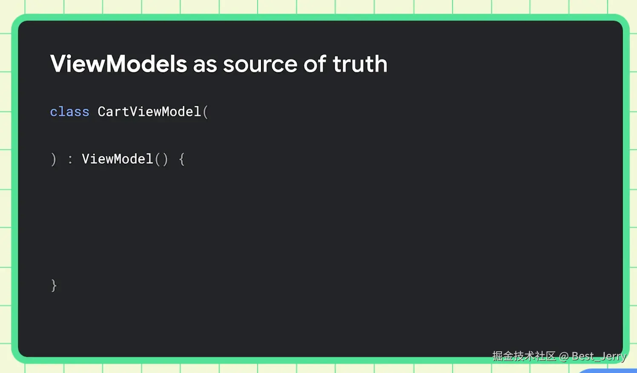This screenshot has width=637, height=373.
Task: Click the empty parentheses after ViewModel
Action: coord(161,159)
